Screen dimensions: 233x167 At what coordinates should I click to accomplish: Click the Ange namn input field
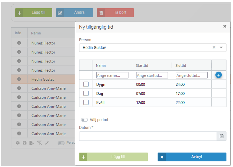tap(112, 75)
